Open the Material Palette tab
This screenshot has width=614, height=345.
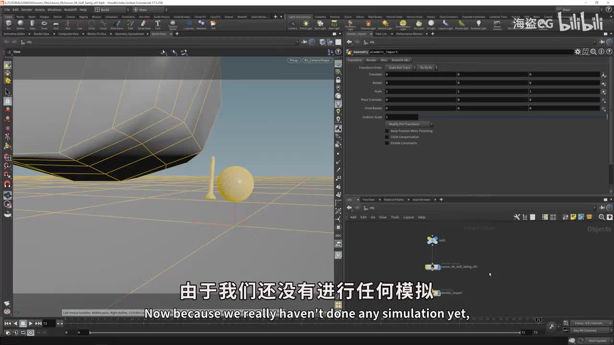pos(394,200)
